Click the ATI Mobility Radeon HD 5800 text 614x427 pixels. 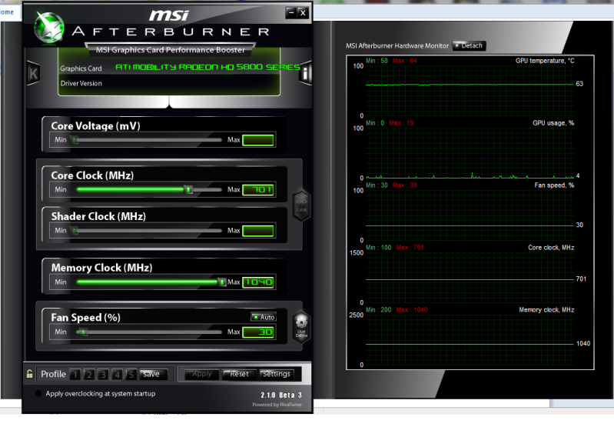[x=208, y=67]
